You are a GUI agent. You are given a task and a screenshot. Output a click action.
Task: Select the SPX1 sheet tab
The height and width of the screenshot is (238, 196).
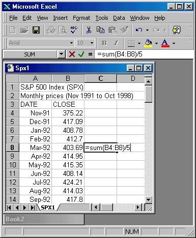[48, 207]
